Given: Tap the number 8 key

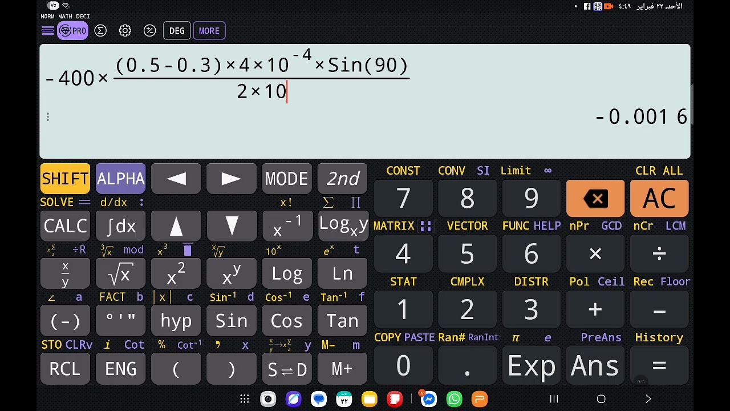Looking at the screenshot, I should (467, 198).
